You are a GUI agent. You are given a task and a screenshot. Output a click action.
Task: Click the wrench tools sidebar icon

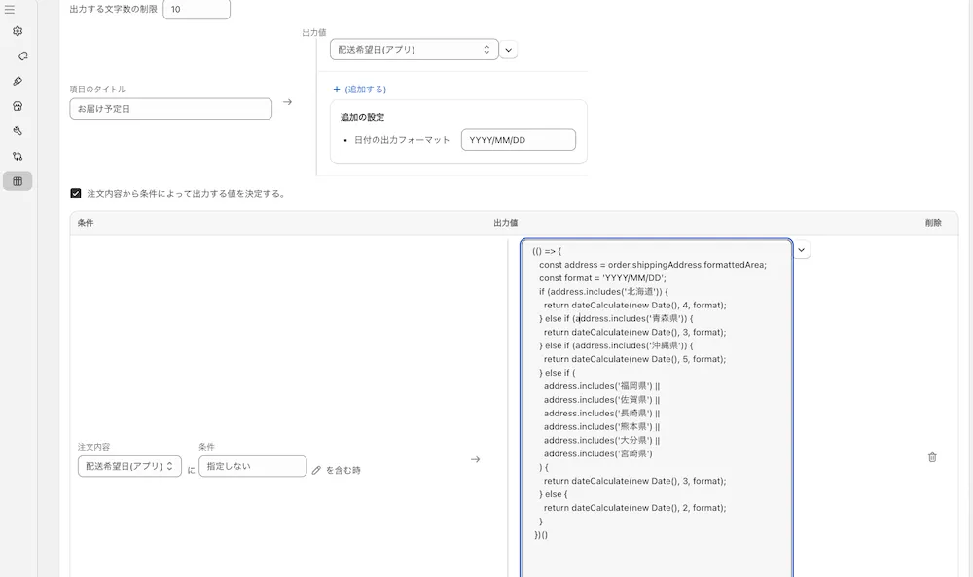tap(18, 130)
